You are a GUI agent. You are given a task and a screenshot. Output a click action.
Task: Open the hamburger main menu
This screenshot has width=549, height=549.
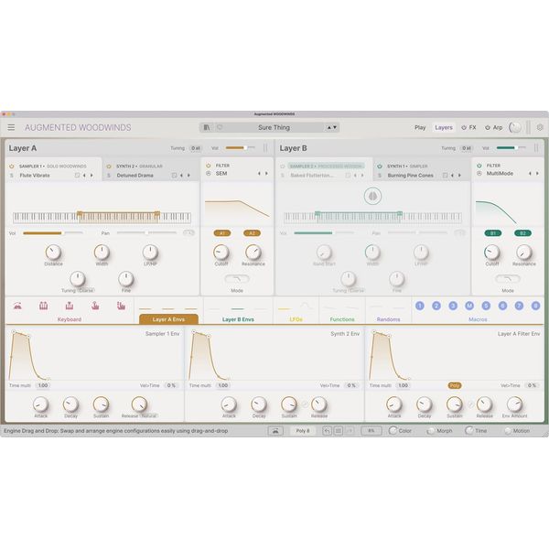(11, 127)
